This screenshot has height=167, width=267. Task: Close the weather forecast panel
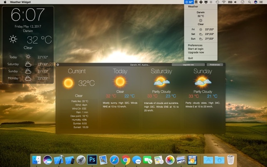coord(58,64)
